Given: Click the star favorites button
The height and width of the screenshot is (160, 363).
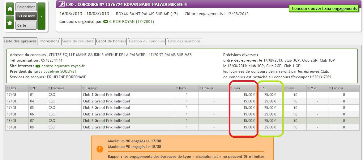Looking at the screenshot, I should pos(10,23).
